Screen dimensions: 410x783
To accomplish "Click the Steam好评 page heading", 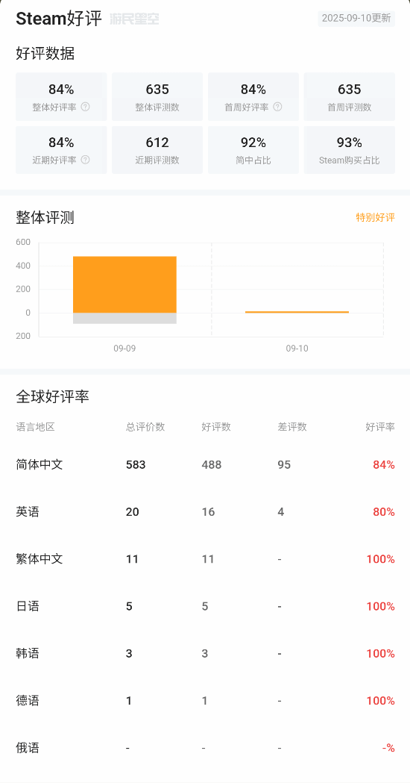I will 59,19.
